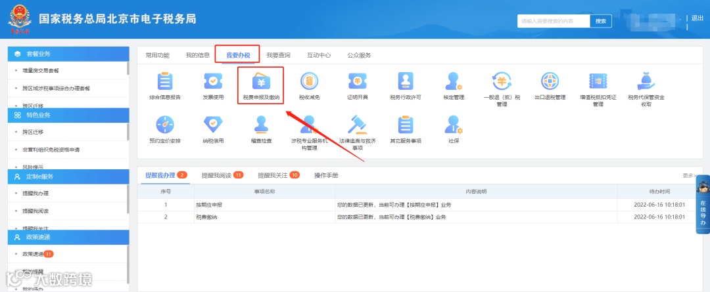This screenshot has height=292, width=710.
Task: Switch to the 公众服务 tab
Action: pyautogui.click(x=359, y=55)
